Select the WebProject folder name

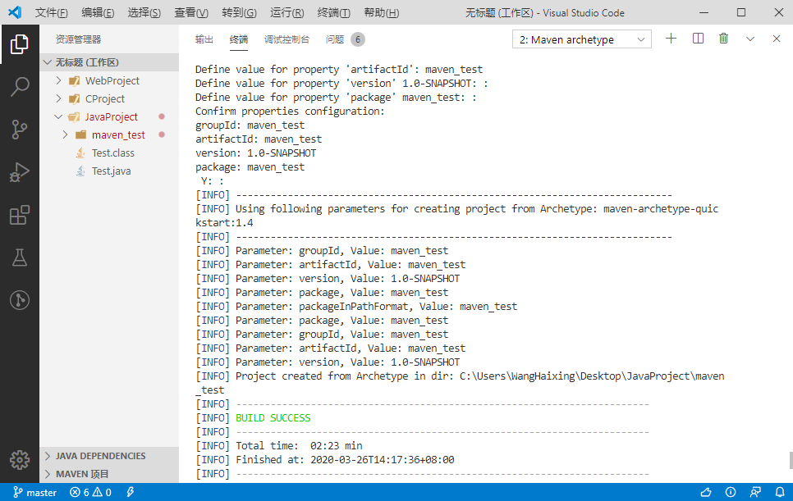coord(112,81)
